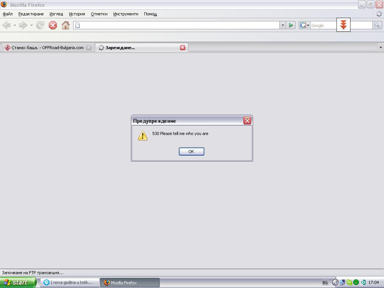Click the '530 Please tell me who you are' text

point(180,133)
